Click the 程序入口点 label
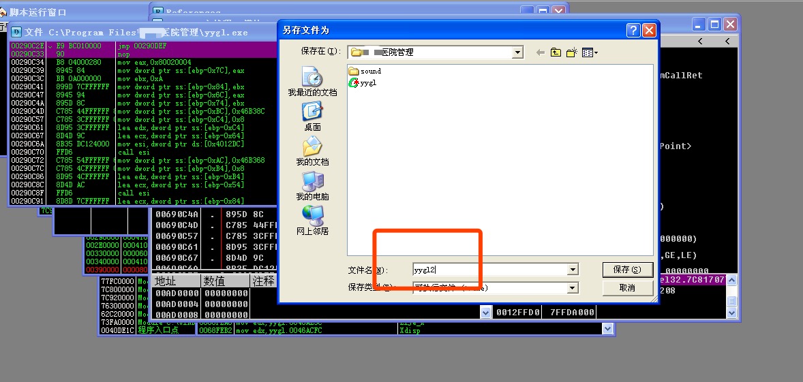 click(x=158, y=330)
